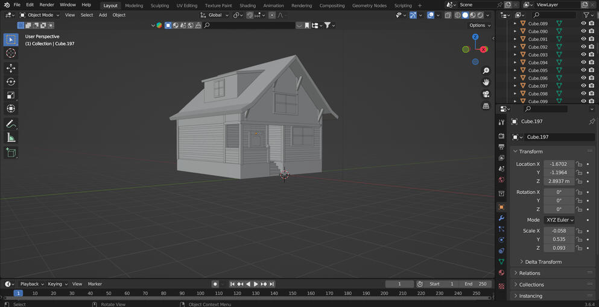This screenshot has width=599, height=307.
Task: Play the animation forward
Action: (x=256, y=284)
